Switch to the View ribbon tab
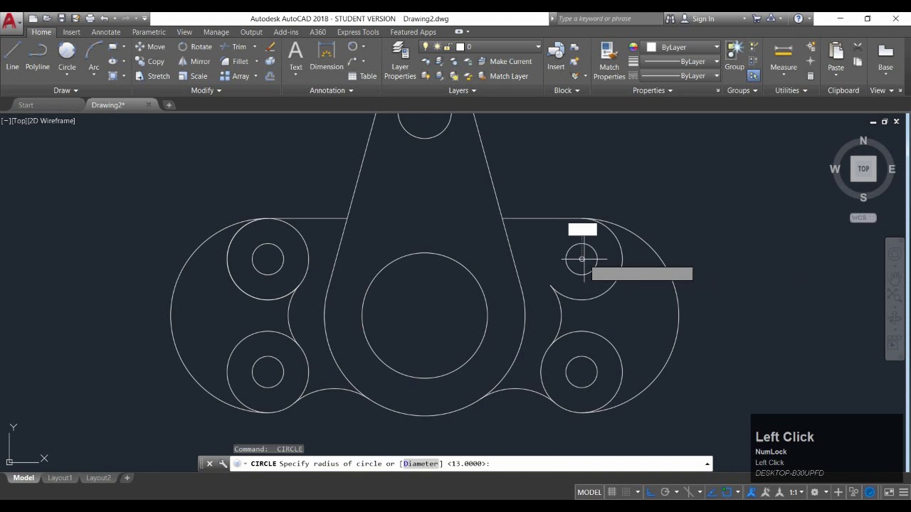 (184, 32)
